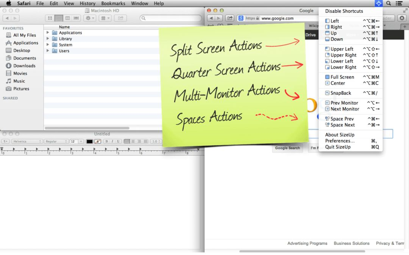Open Spotlight search in menu bar

click(389, 3)
